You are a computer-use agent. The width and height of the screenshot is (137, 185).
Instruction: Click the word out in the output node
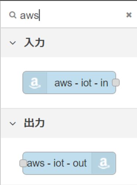[80, 163]
